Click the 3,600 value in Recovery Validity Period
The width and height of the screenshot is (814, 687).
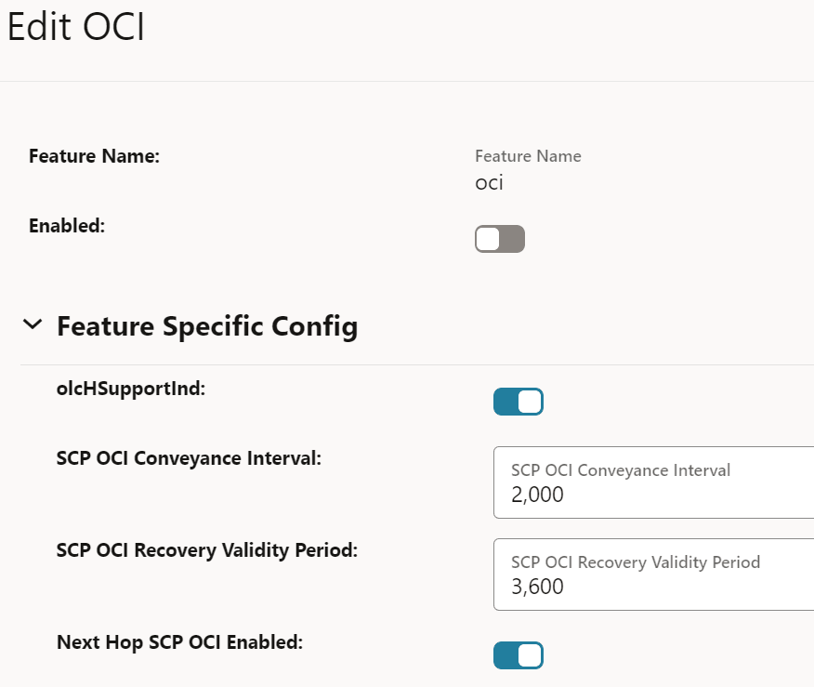pos(537,588)
